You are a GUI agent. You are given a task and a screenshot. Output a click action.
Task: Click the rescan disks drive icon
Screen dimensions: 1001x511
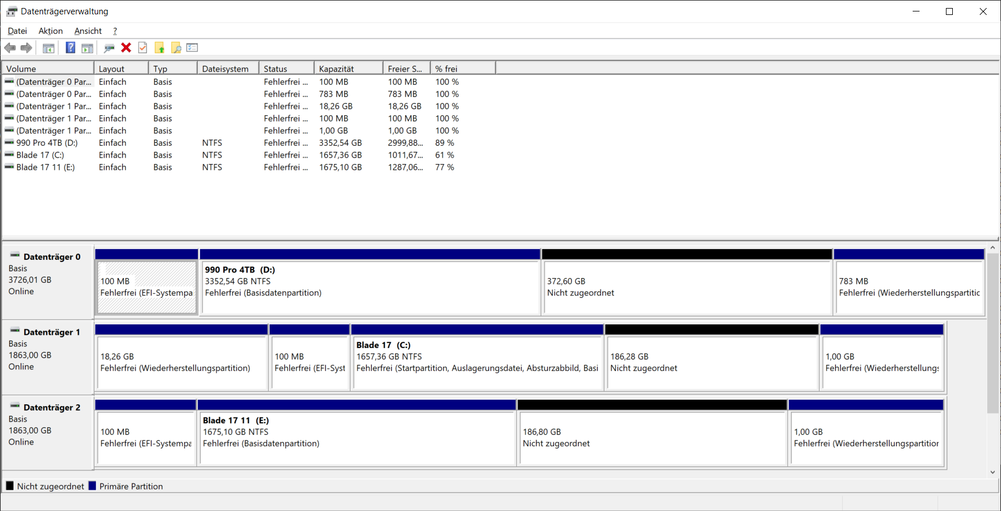(x=109, y=48)
